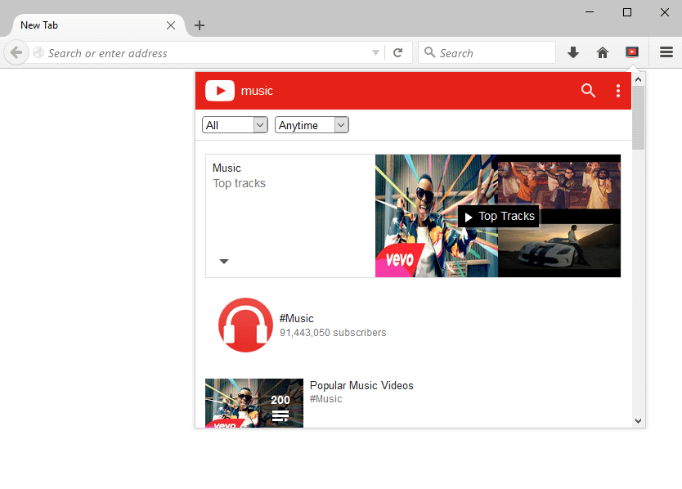
Task: Open the address bar history dropdown arrow
Action: (376, 52)
